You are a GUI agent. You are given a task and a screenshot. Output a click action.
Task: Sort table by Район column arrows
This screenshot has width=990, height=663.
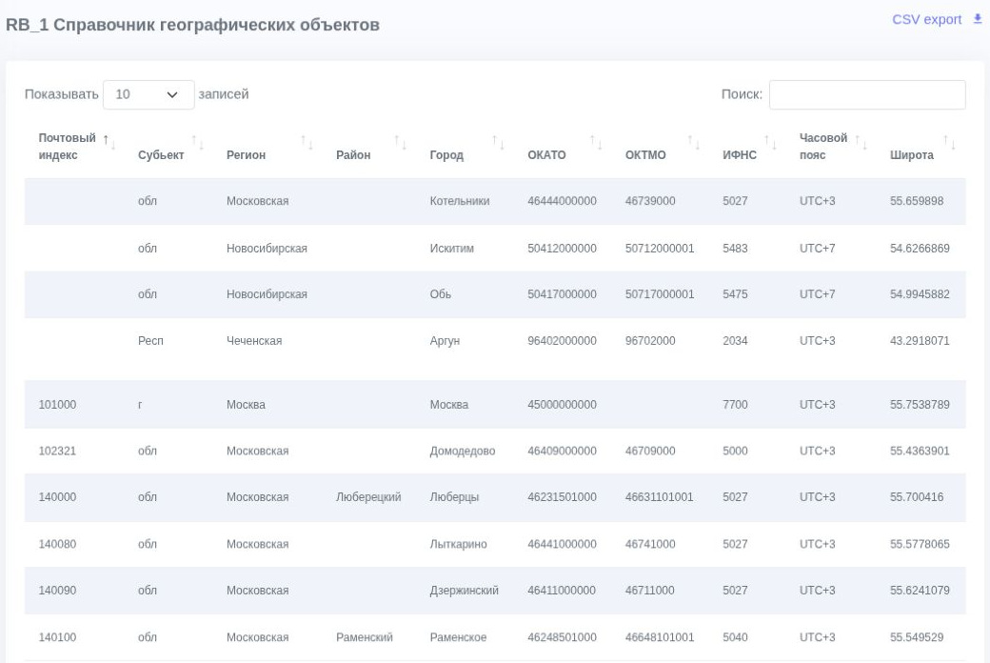(x=401, y=142)
